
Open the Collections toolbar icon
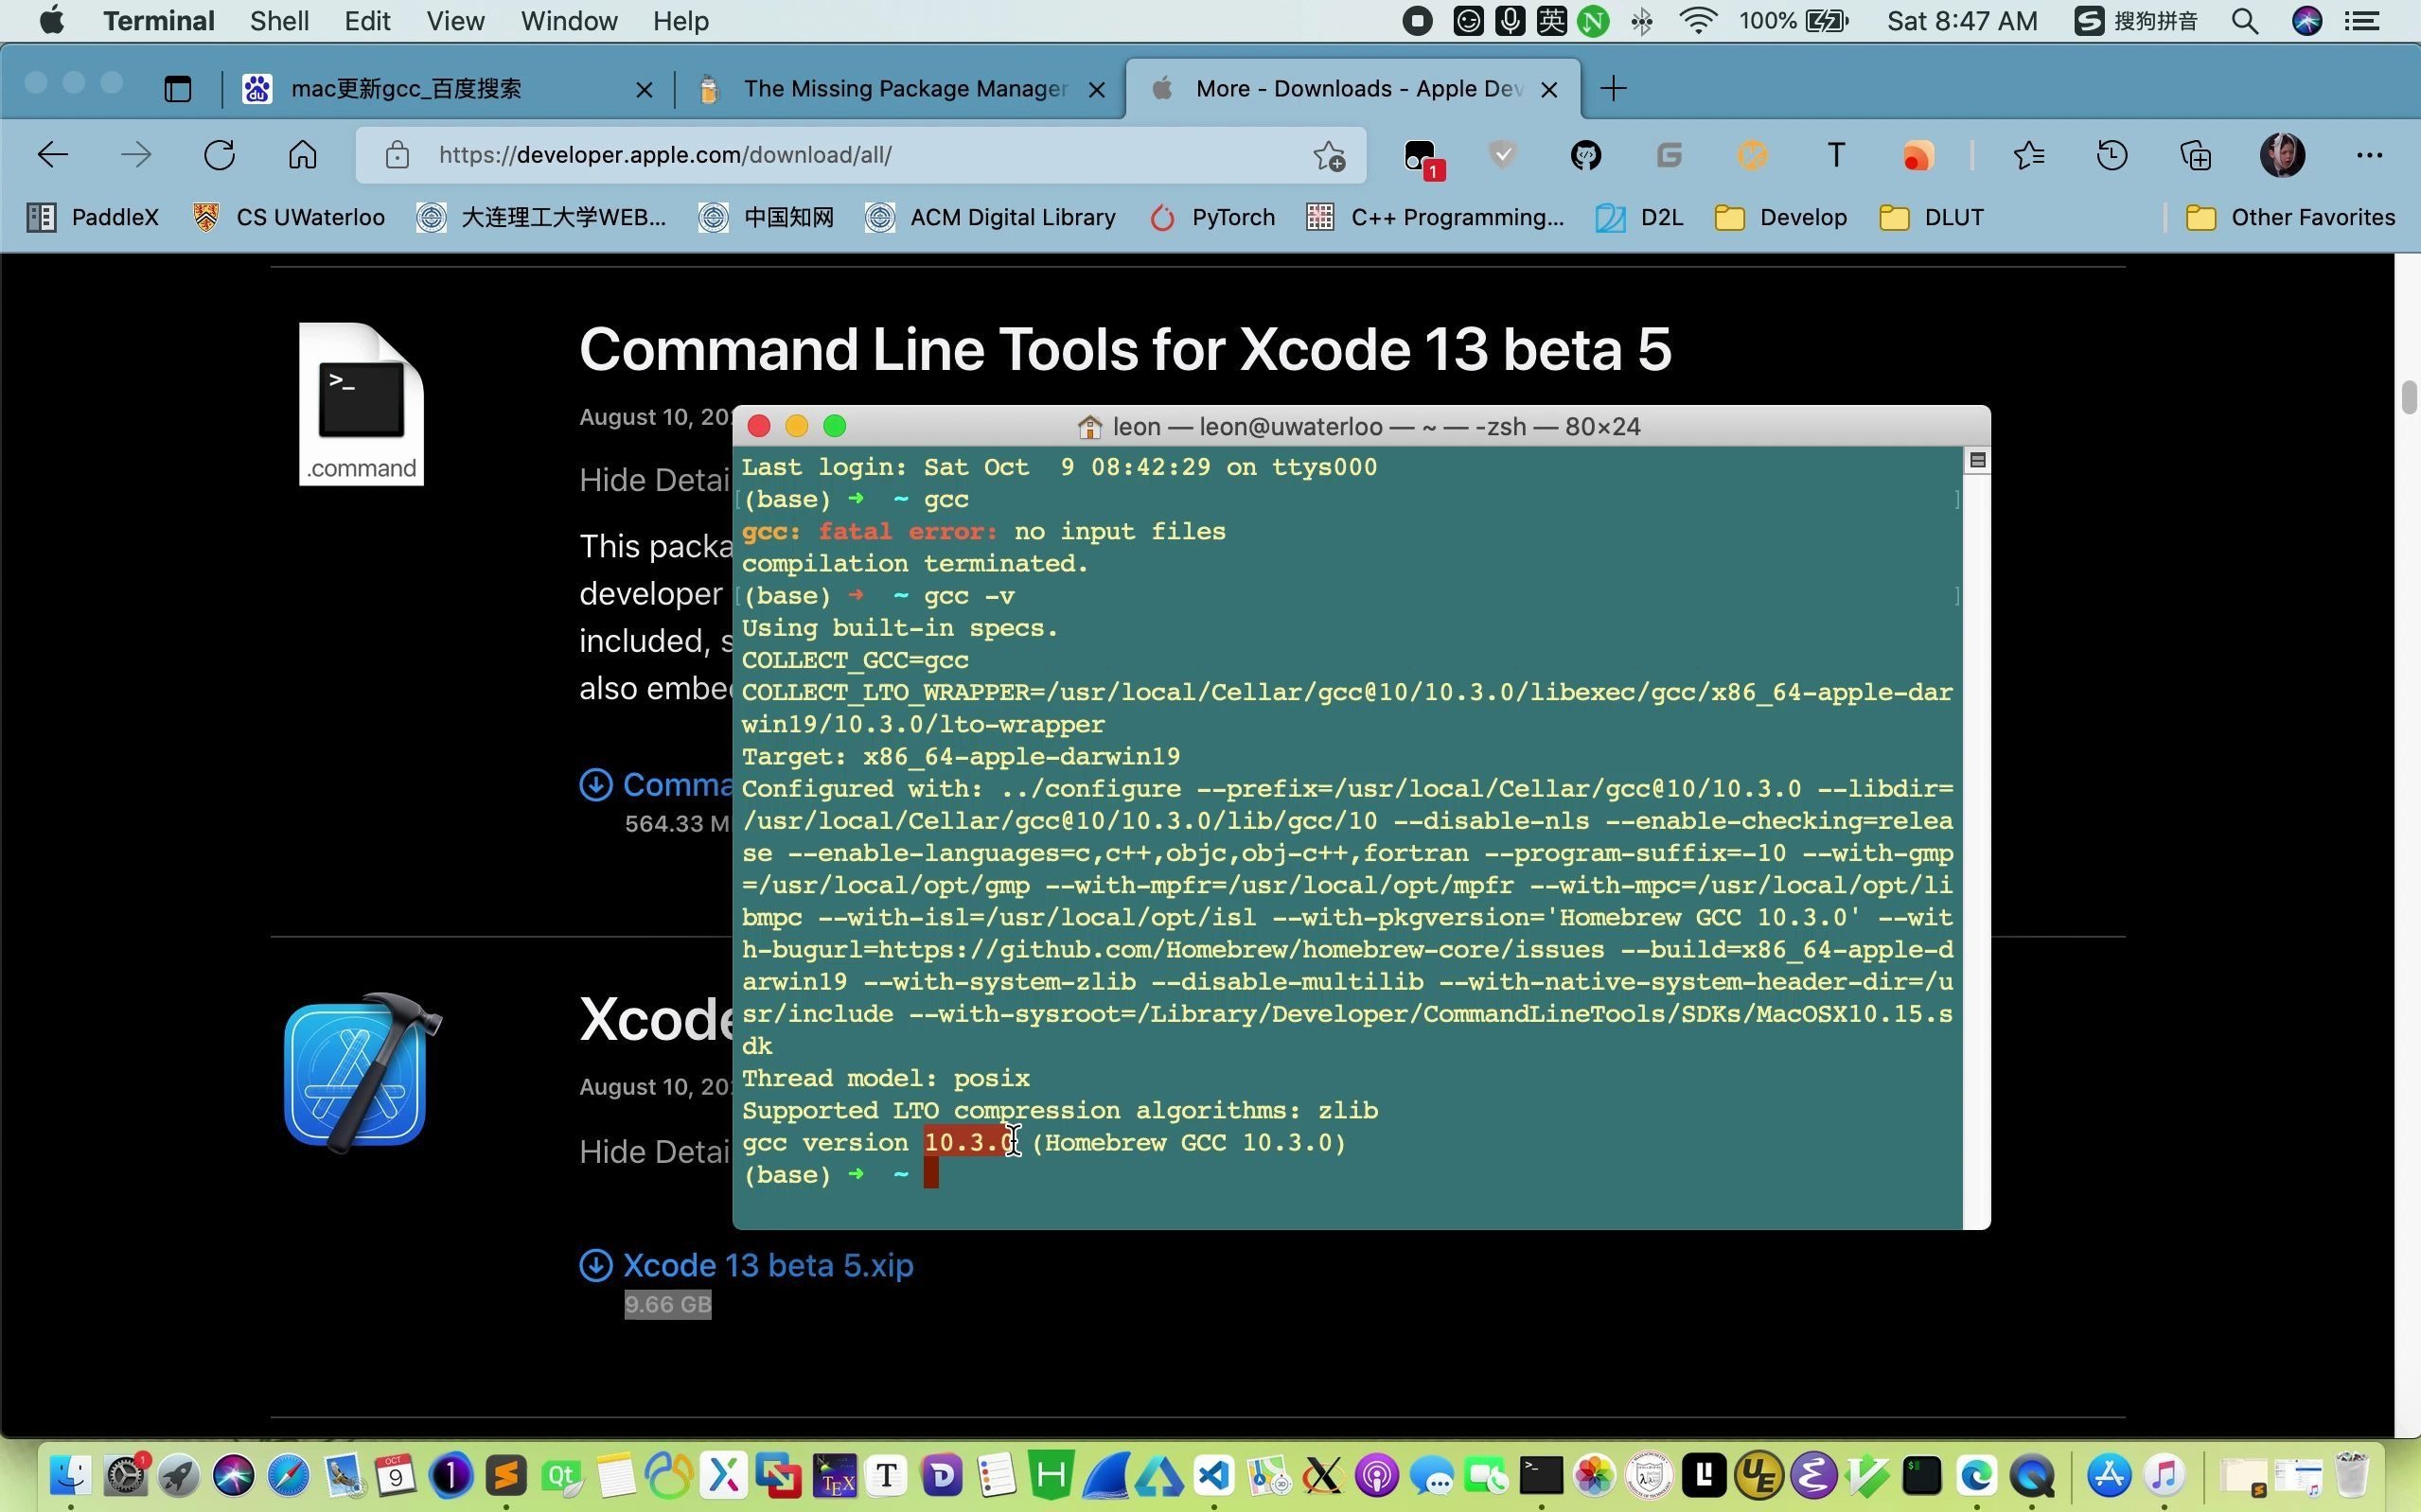coord(2195,155)
